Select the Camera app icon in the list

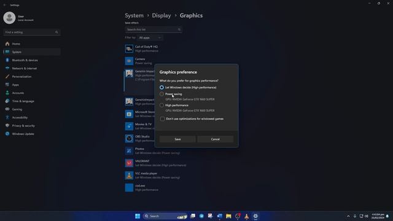click(x=129, y=61)
